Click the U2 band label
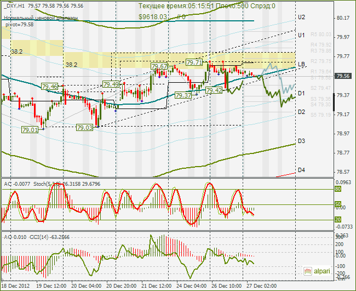This screenshot has width=356, height=291. pyautogui.click(x=301, y=17)
